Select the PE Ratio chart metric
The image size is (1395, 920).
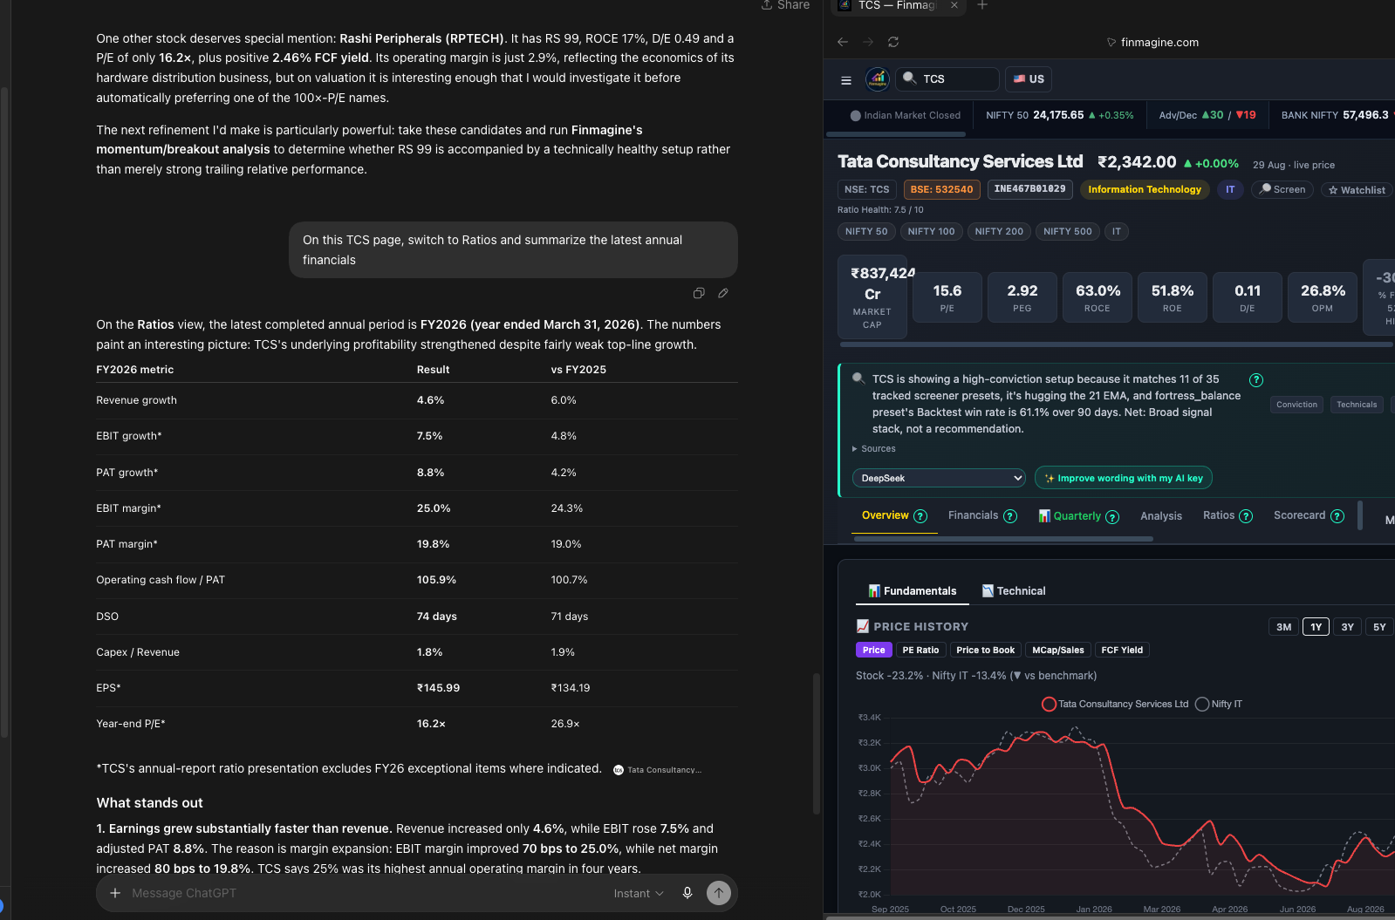pos(920,650)
